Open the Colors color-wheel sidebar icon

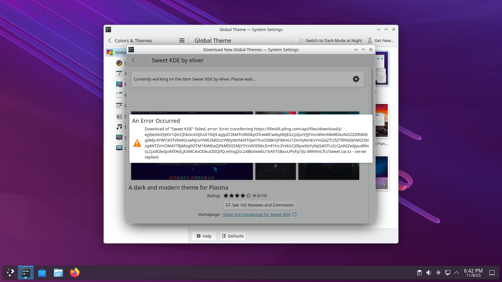click(119, 63)
